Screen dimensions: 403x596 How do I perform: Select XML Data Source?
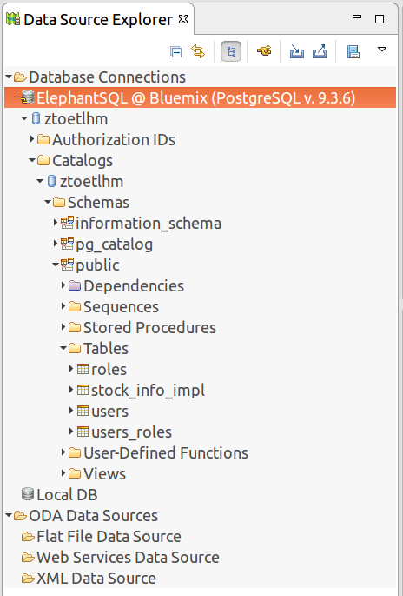point(96,579)
